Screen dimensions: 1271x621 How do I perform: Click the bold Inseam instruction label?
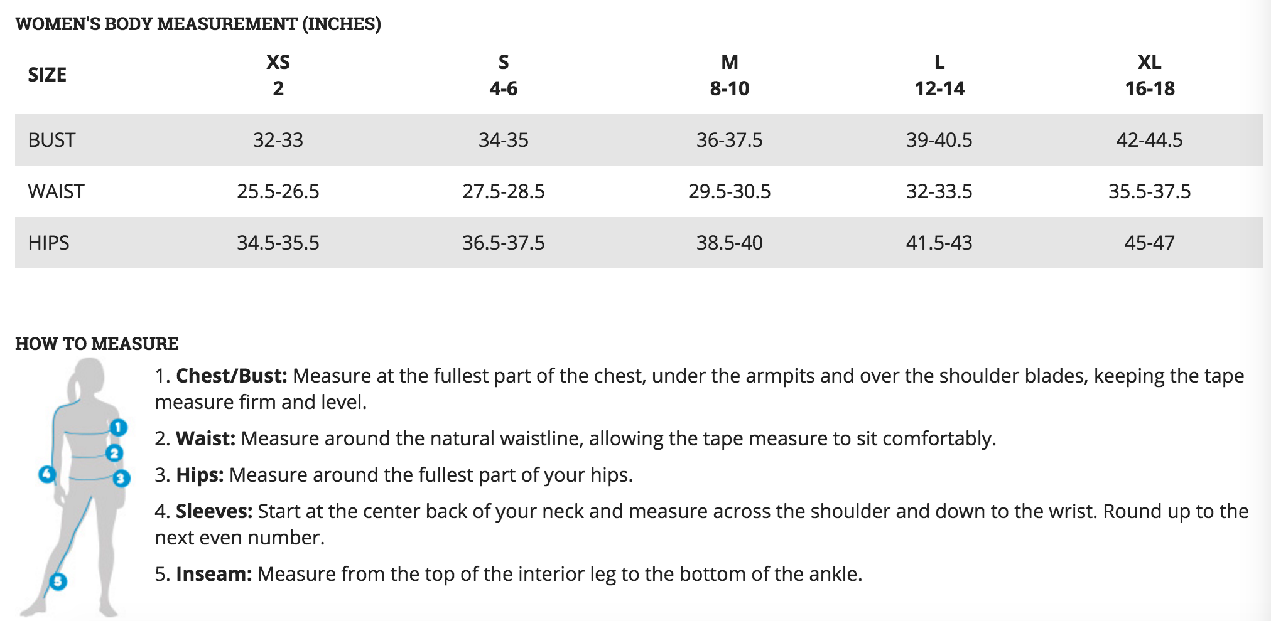pos(214,574)
